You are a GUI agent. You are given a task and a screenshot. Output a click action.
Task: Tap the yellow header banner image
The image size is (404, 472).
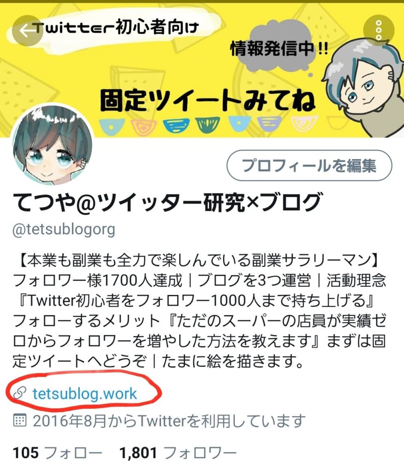click(x=202, y=70)
